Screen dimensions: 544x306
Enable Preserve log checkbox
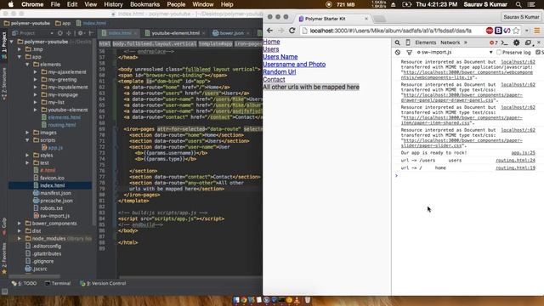pyautogui.click(x=499, y=53)
